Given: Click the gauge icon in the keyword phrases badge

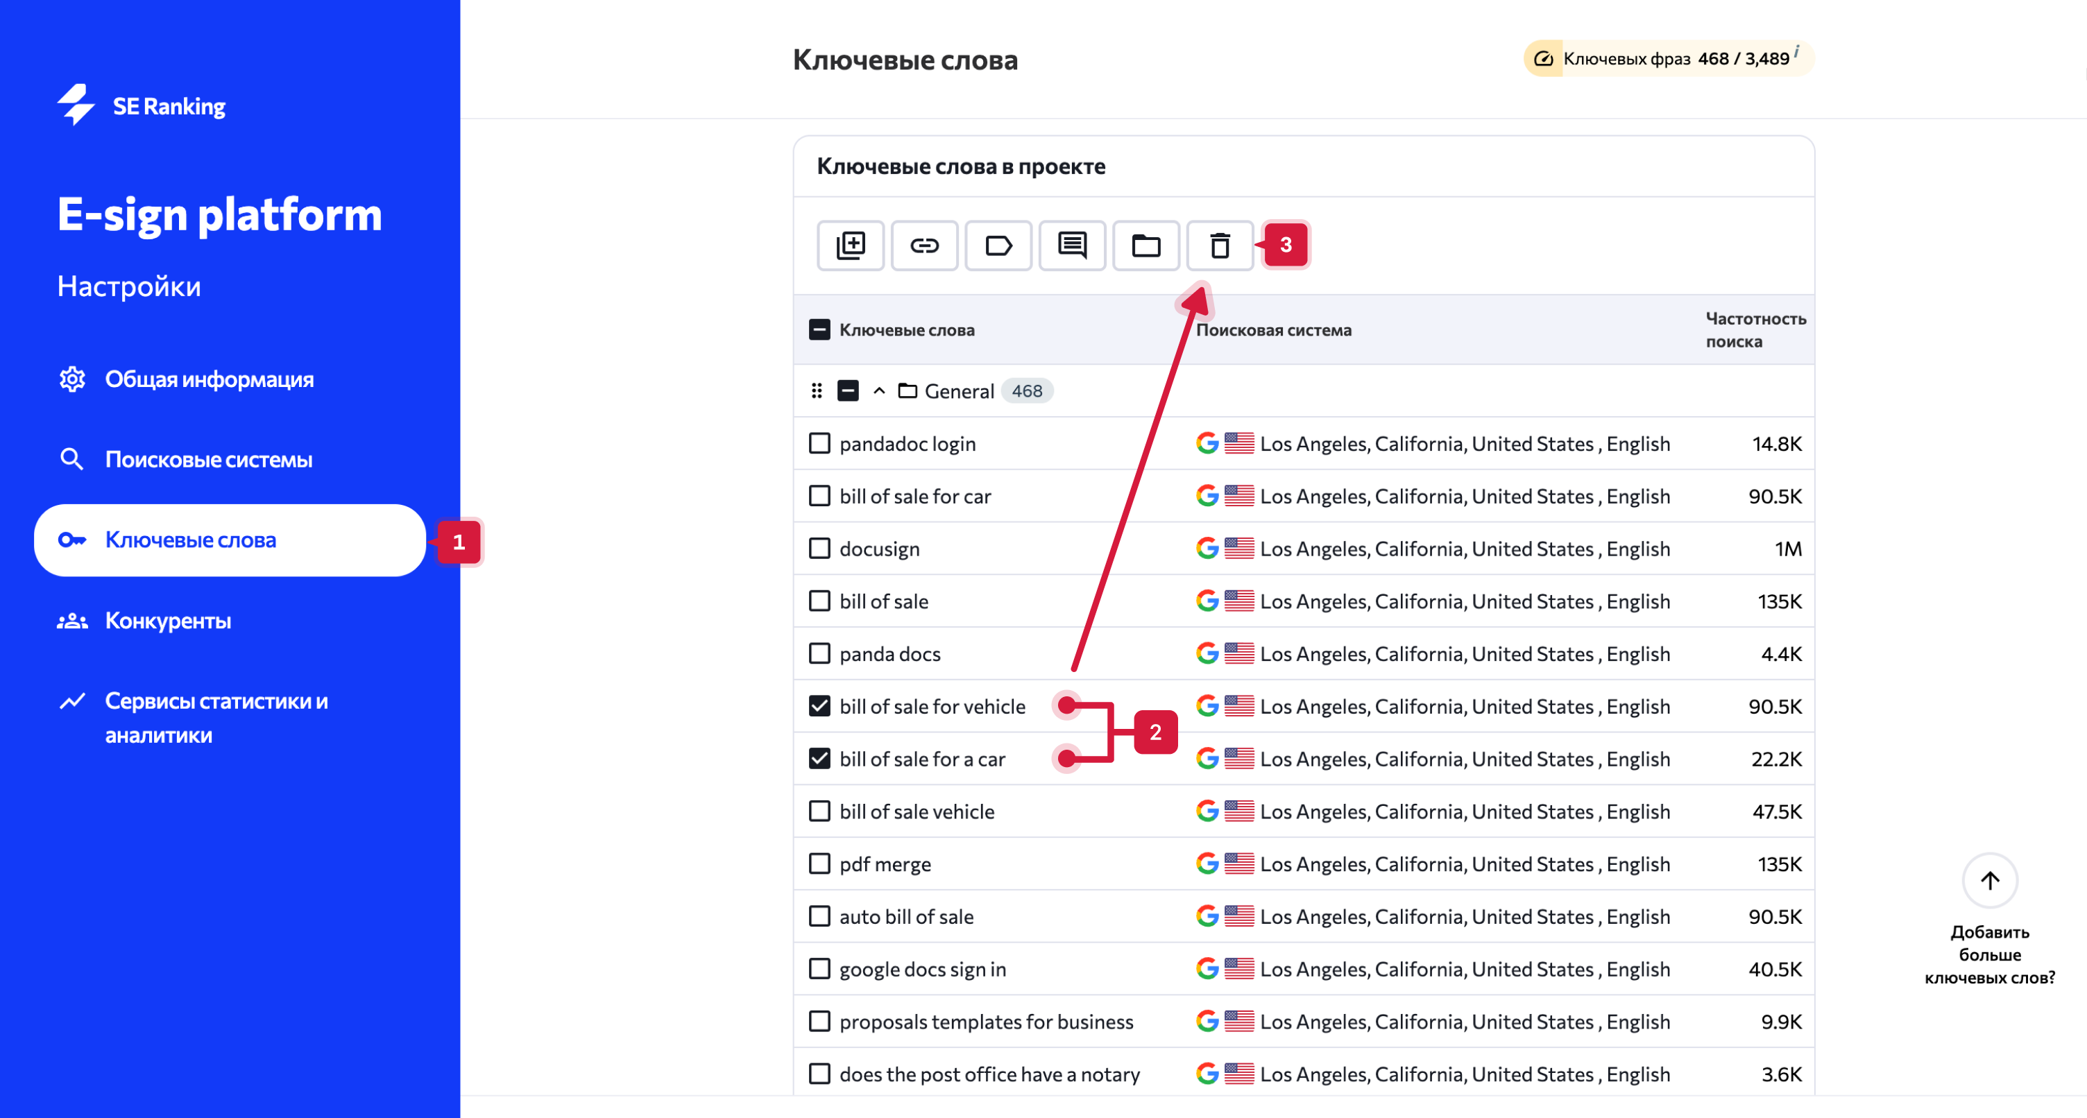Looking at the screenshot, I should click(x=1543, y=58).
